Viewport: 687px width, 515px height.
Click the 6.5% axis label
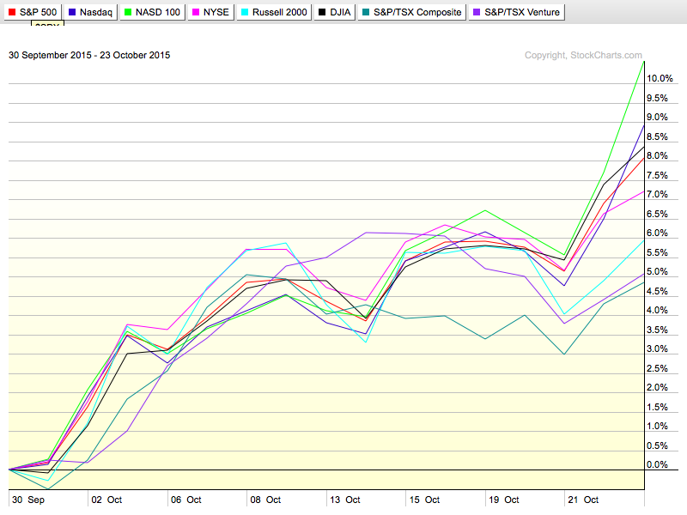click(x=657, y=214)
